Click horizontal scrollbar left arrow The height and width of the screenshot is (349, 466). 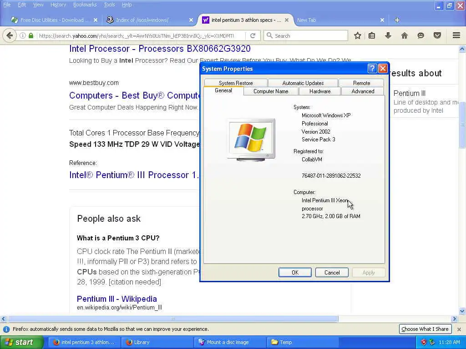pos(3,319)
